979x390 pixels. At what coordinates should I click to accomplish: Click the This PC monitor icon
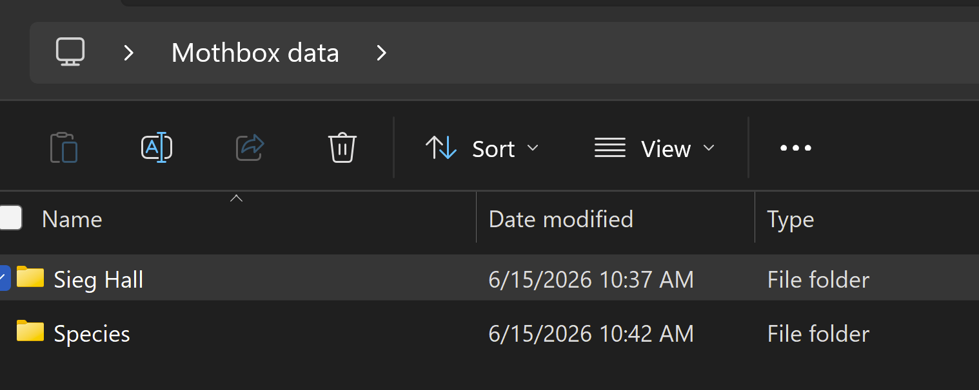coord(70,52)
